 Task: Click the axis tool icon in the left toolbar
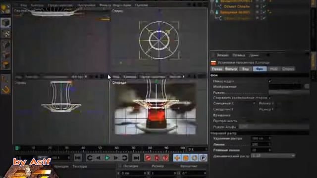pos(5,79)
